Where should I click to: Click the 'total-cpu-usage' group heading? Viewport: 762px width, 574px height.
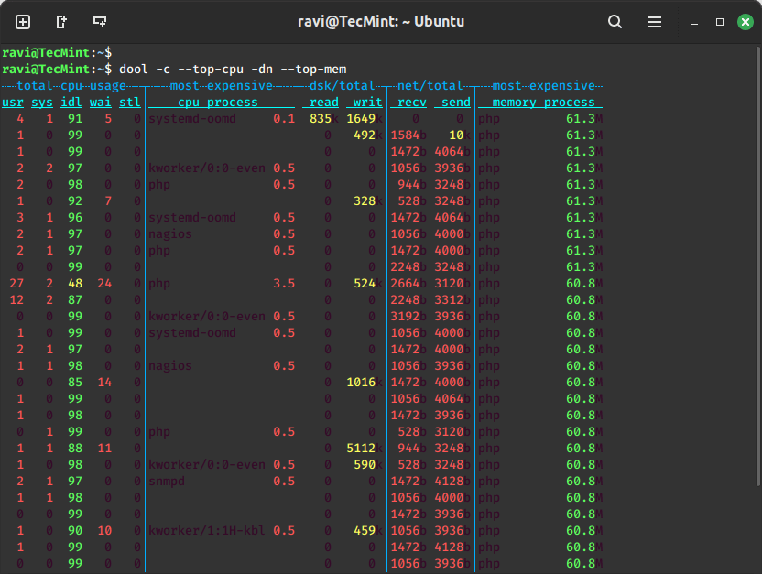[x=71, y=85]
